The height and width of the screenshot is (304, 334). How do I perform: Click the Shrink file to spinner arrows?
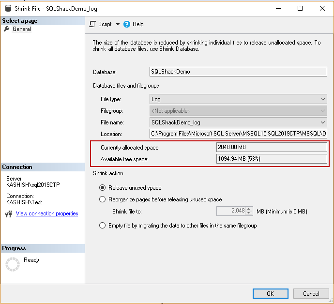(x=249, y=211)
